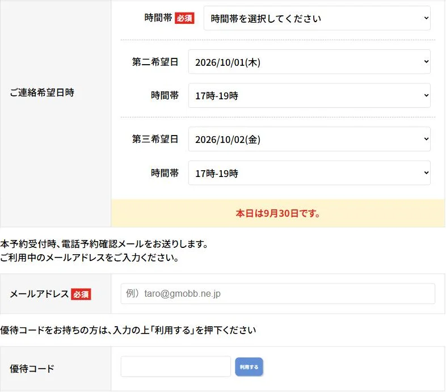This screenshot has height=392, width=446.
Task: Click the ご連絡希望日時 label
Action: [x=42, y=92]
